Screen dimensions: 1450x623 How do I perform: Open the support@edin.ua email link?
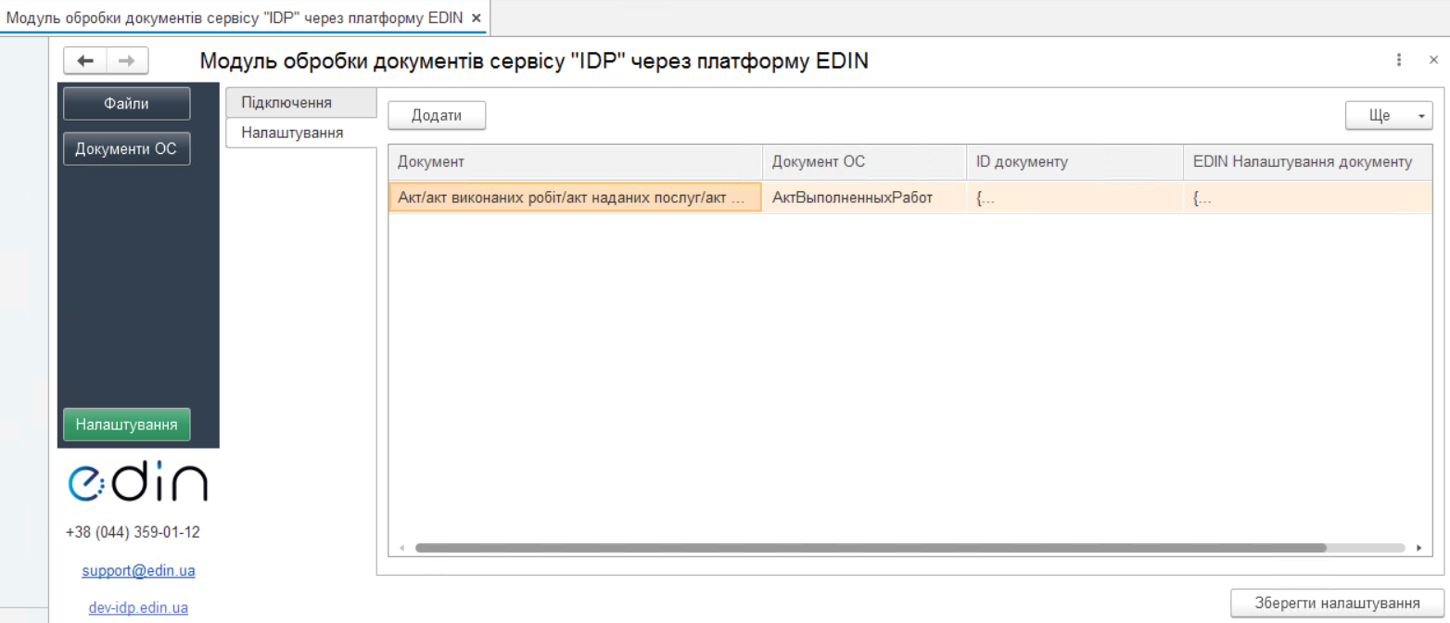pyautogui.click(x=138, y=569)
